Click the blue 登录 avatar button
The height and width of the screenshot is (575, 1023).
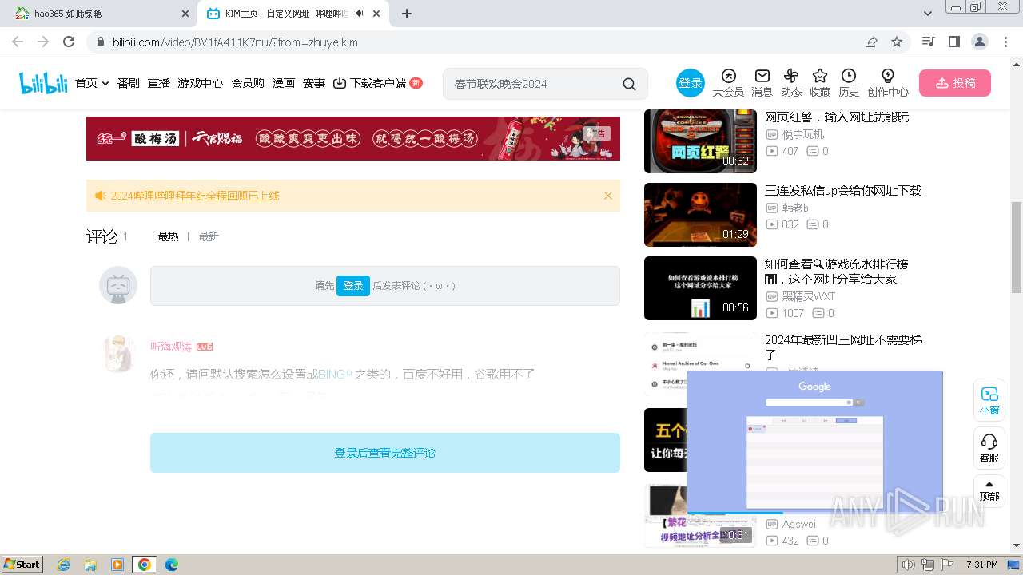(691, 83)
